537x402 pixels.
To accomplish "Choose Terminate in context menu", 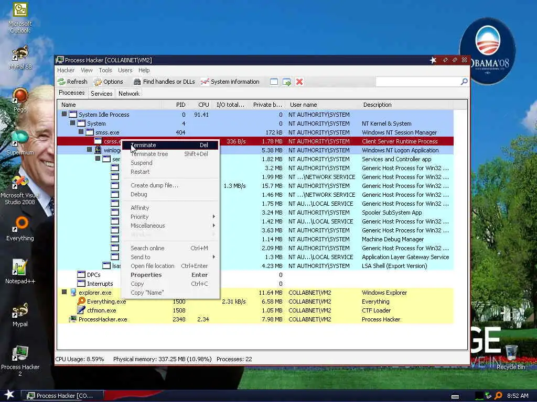I will (x=170, y=145).
